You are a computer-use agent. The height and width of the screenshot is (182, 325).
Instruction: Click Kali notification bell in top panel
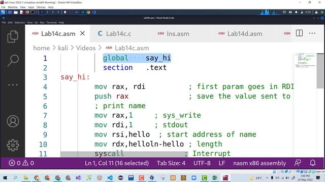[296, 12]
